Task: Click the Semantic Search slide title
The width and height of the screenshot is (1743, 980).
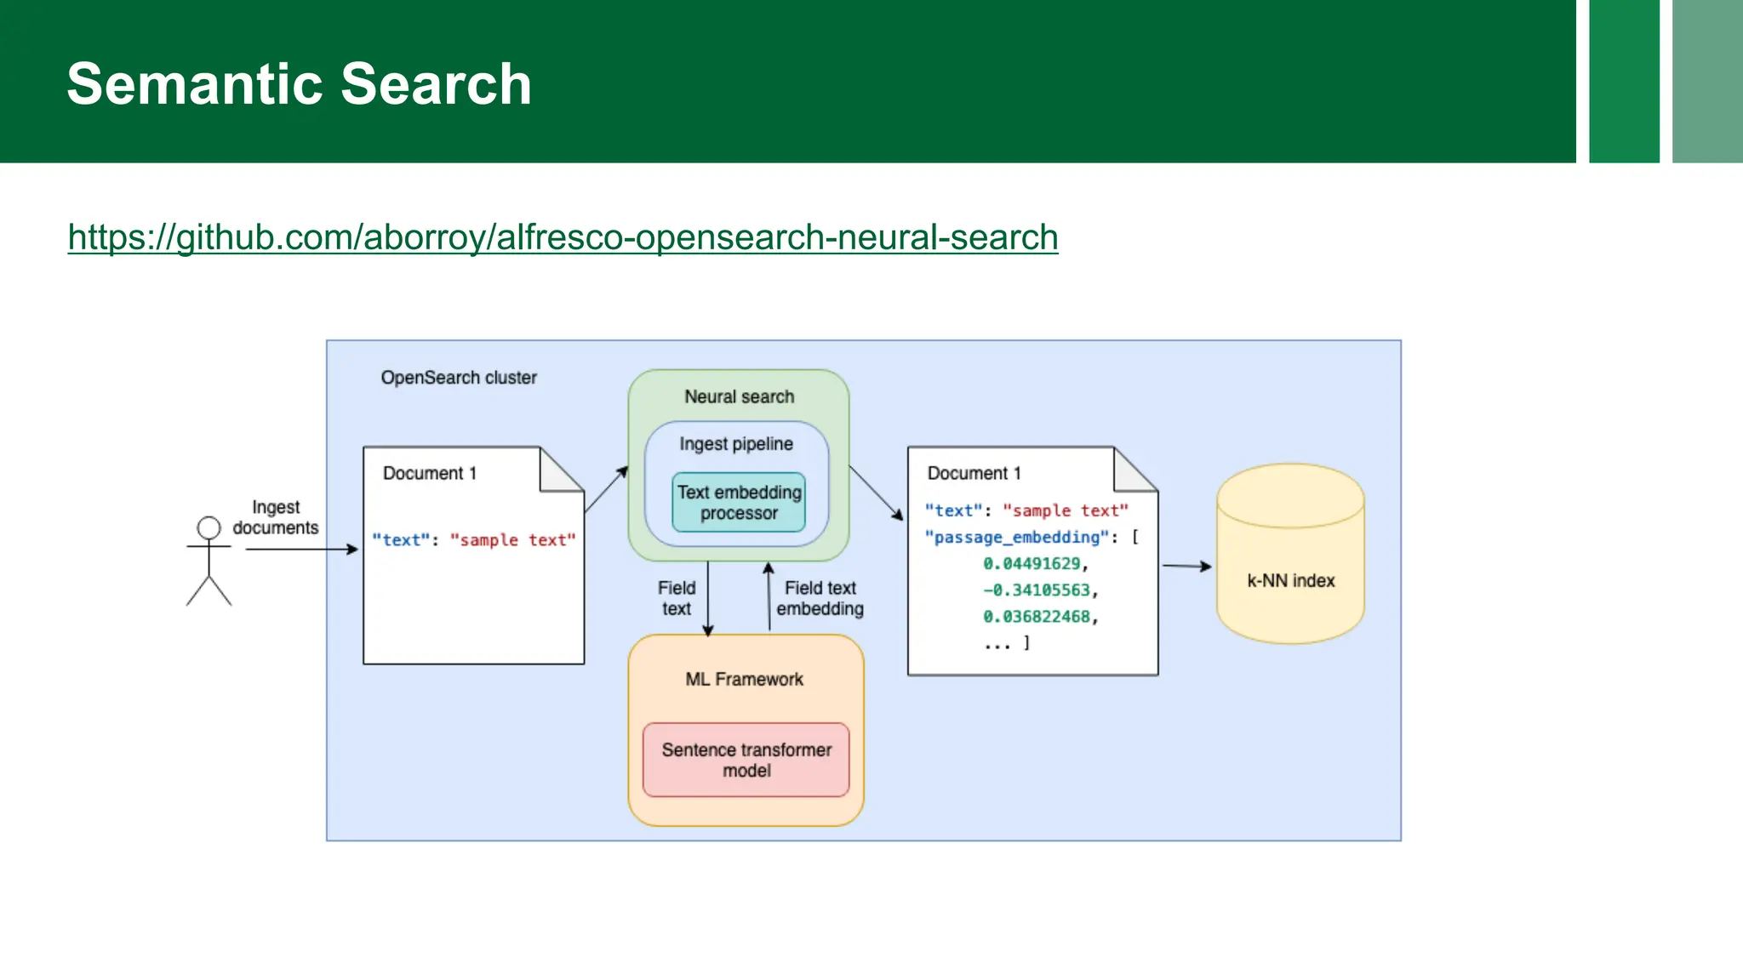Action: click(299, 84)
